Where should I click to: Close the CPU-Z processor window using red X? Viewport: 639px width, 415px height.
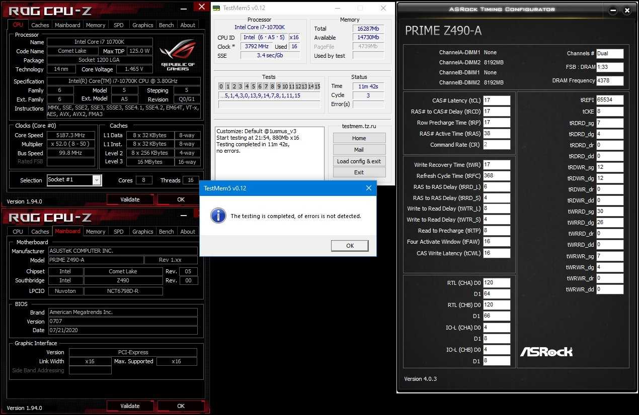coord(202,7)
